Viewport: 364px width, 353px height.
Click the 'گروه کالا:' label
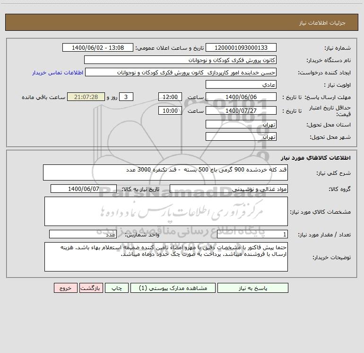(x=339, y=189)
